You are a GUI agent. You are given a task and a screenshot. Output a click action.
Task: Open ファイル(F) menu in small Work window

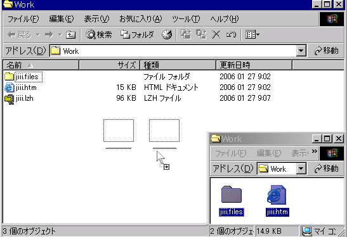click(x=231, y=153)
